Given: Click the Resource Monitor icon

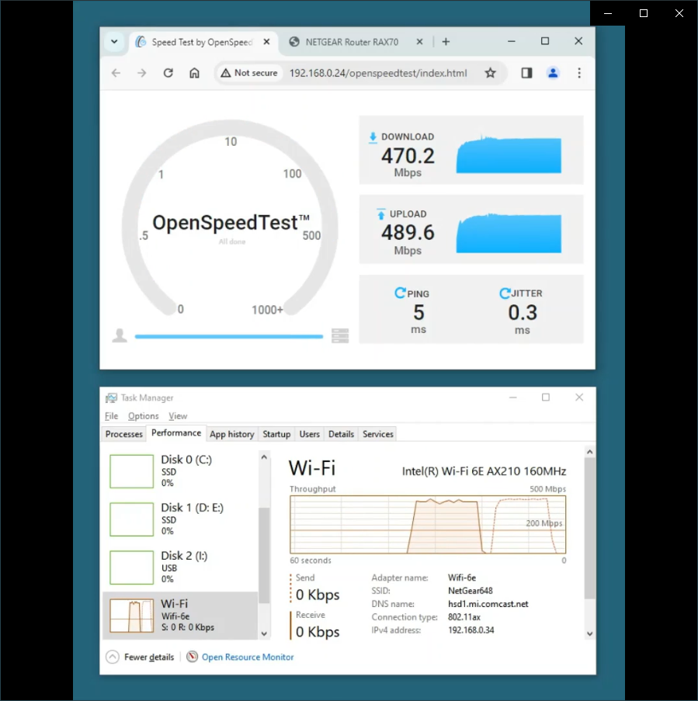Looking at the screenshot, I should (193, 657).
